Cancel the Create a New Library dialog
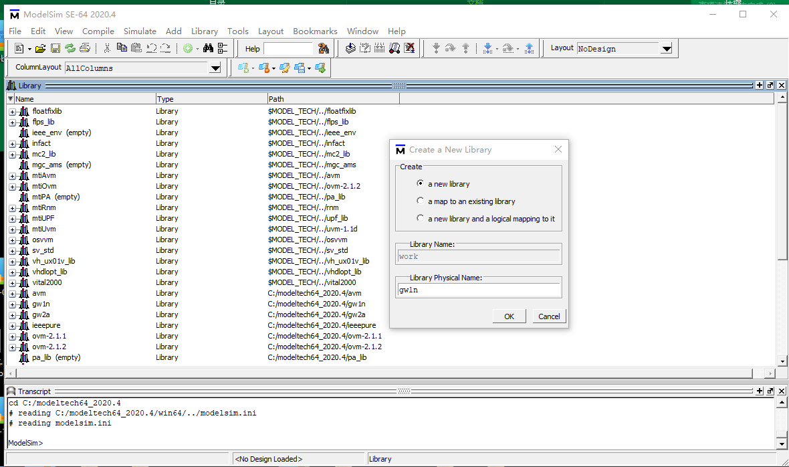 pos(549,316)
